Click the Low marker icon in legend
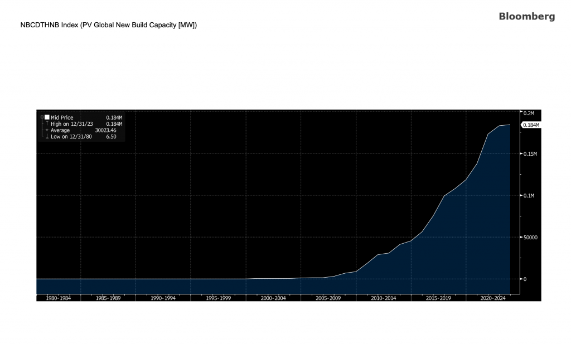The height and width of the screenshot is (345, 571). tap(47, 136)
